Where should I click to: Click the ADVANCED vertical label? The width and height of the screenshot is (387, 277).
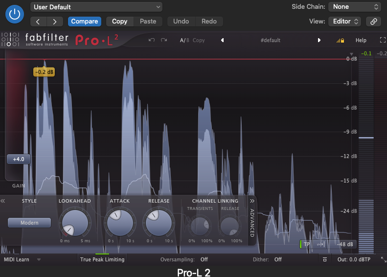[252, 223]
